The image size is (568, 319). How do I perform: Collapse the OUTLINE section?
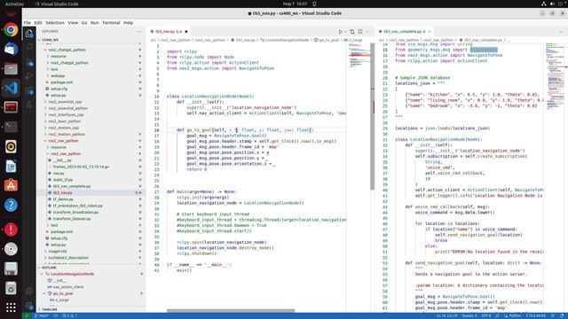pyautogui.click(x=91, y=268)
